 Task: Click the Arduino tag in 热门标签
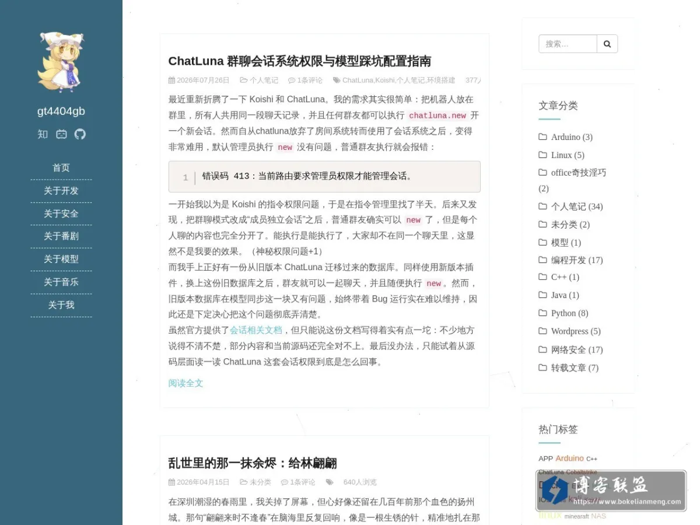pos(569,459)
